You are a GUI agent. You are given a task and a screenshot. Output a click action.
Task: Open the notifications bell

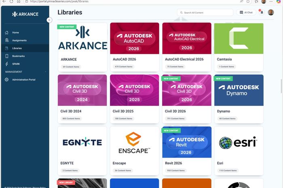(262, 12)
